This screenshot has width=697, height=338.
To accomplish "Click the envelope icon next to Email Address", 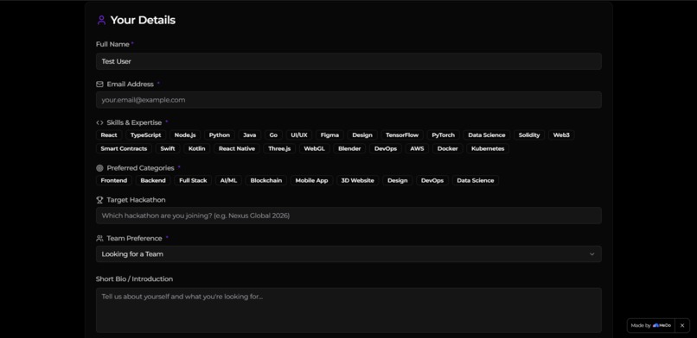I will coord(99,84).
